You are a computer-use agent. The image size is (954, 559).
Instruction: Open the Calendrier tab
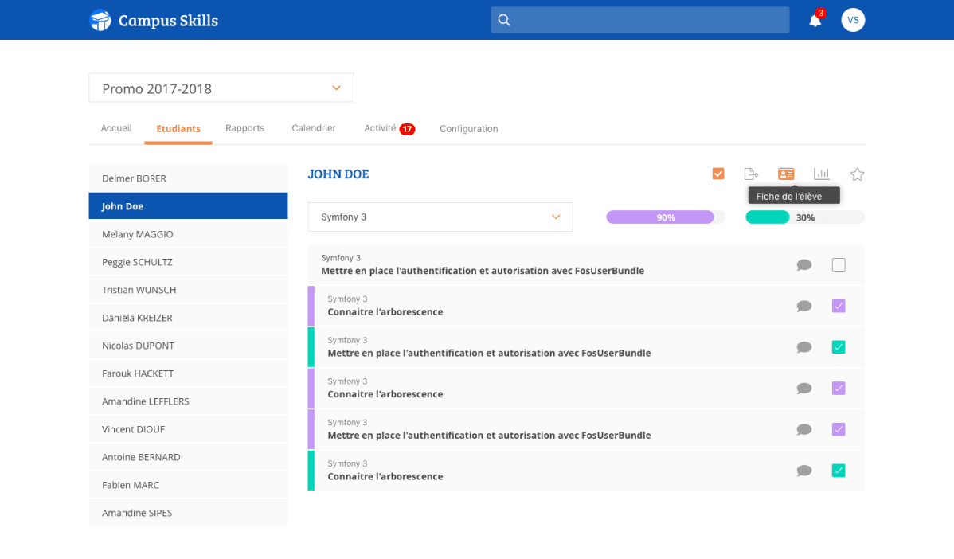[313, 128]
